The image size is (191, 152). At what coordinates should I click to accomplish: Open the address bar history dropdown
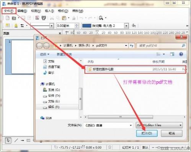coord(126,45)
